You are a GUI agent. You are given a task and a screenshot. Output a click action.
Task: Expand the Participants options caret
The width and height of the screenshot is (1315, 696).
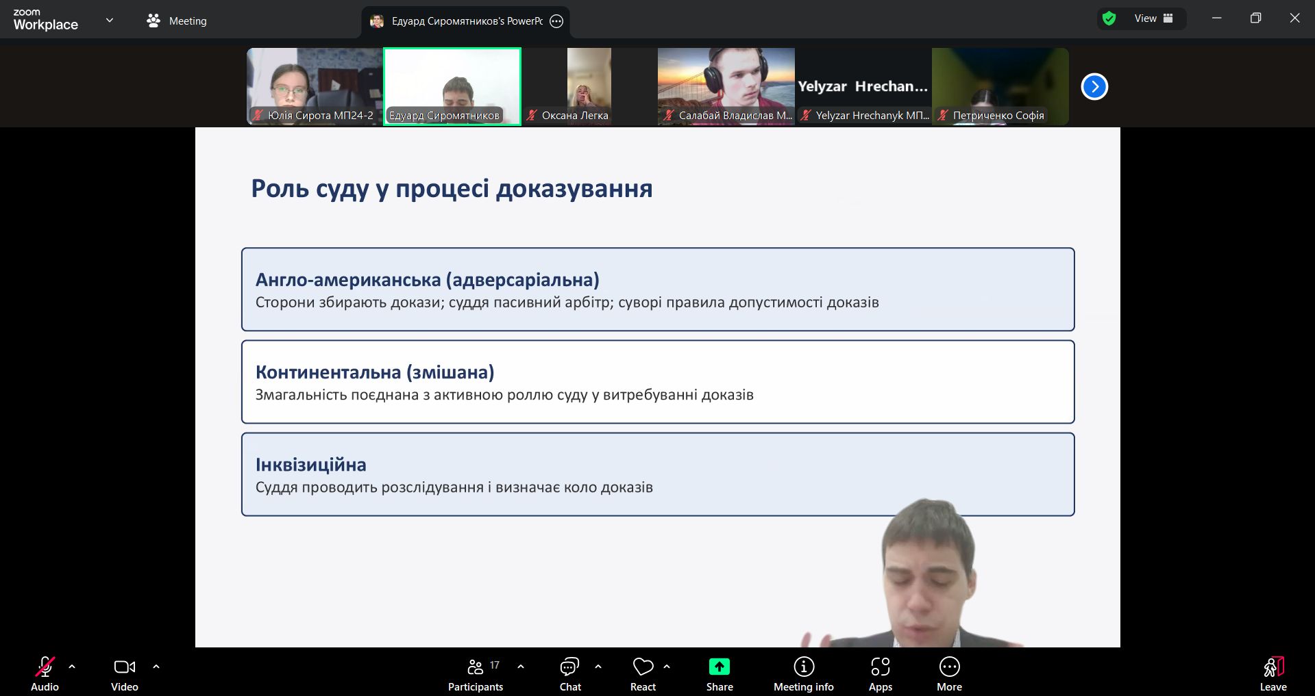point(521,666)
